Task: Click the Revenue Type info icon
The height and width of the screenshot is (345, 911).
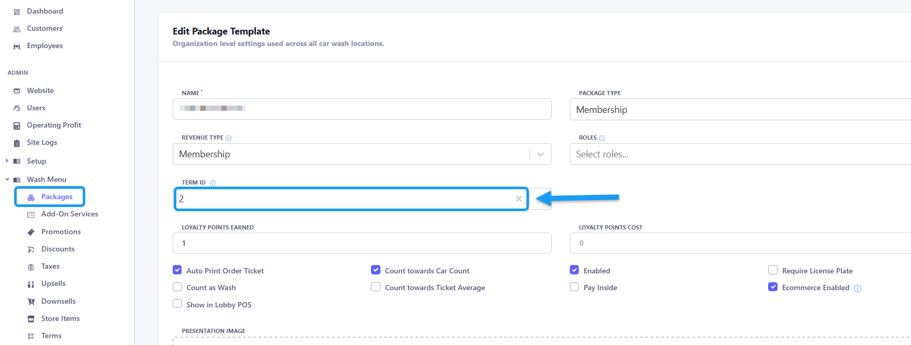Action: tap(228, 138)
